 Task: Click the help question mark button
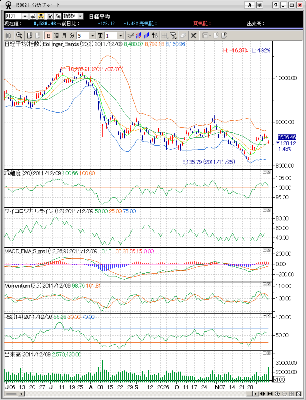[x=276, y=5]
